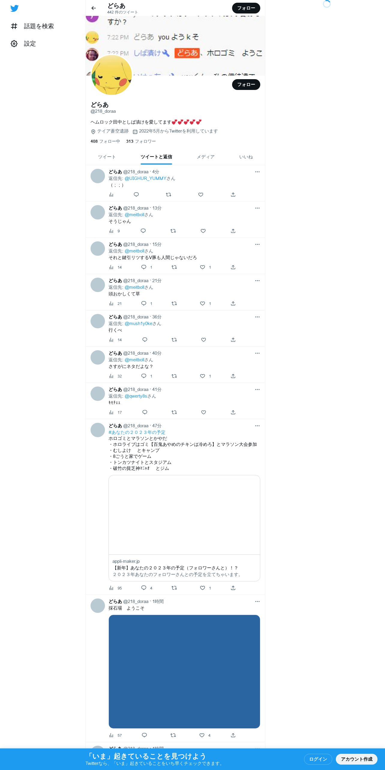
Task: Select the ツイート tab
Action: 107,157
